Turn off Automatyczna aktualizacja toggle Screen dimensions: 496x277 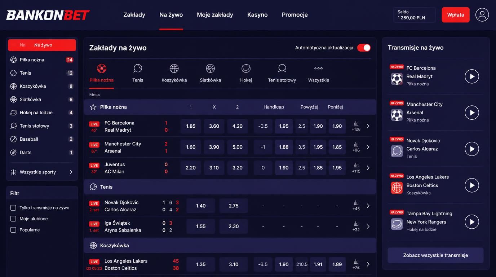pos(364,48)
